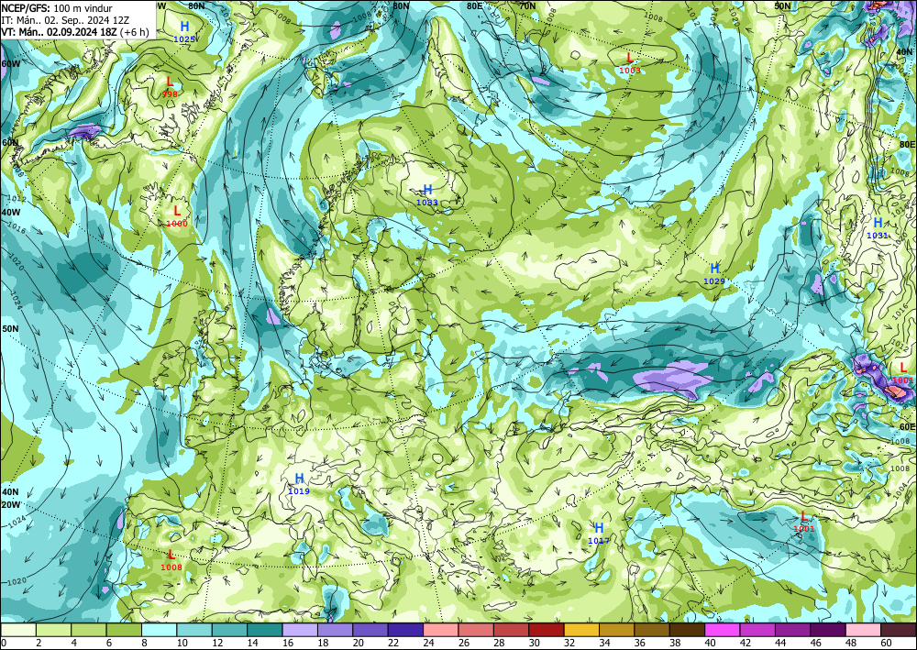Click the legend number 16
917x650 pixels.
coord(286,643)
